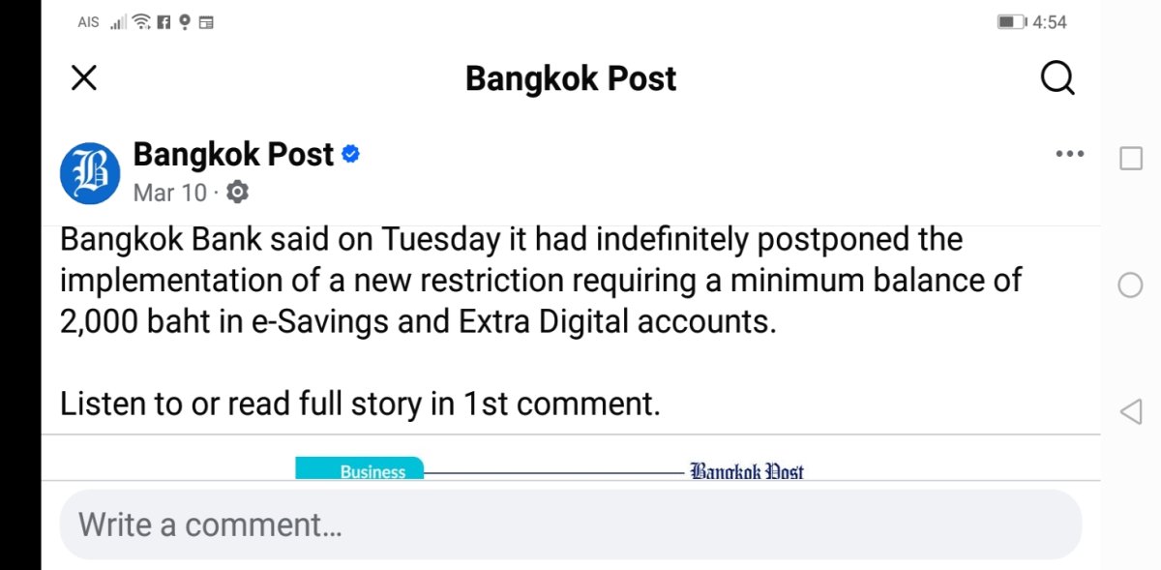Tap the Android home circle button

pos(1130,285)
